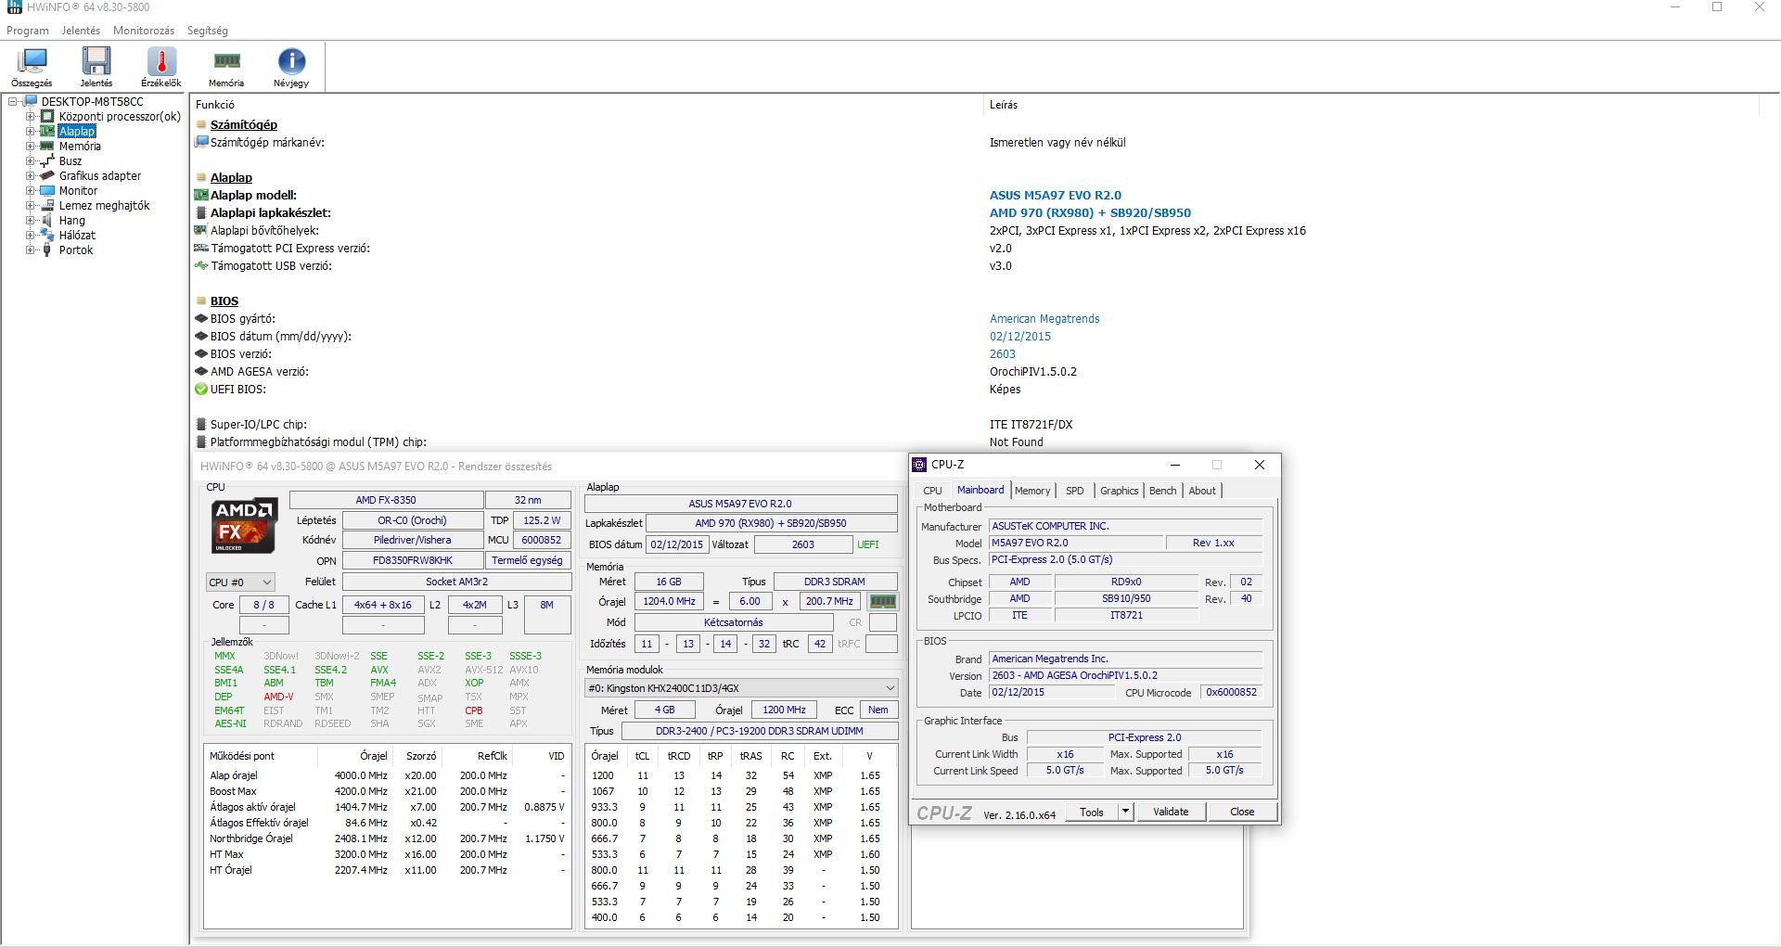
Task: Click the Számítógép section folder icon
Action: coord(201,124)
